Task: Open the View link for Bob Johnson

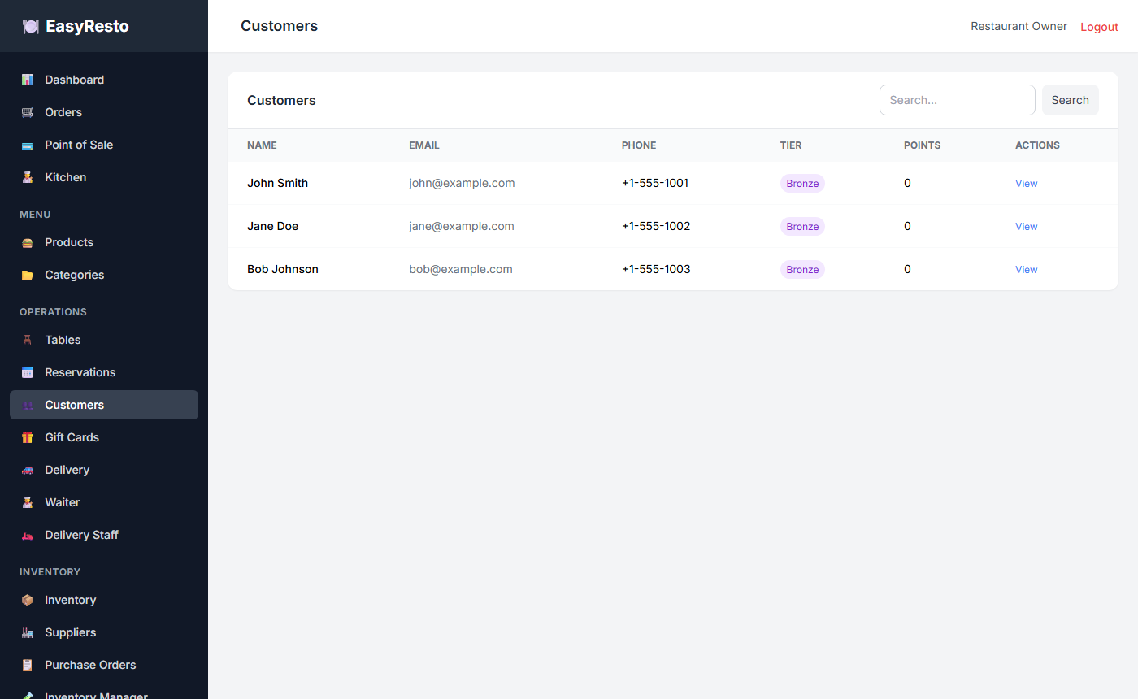Action: [1026, 270]
